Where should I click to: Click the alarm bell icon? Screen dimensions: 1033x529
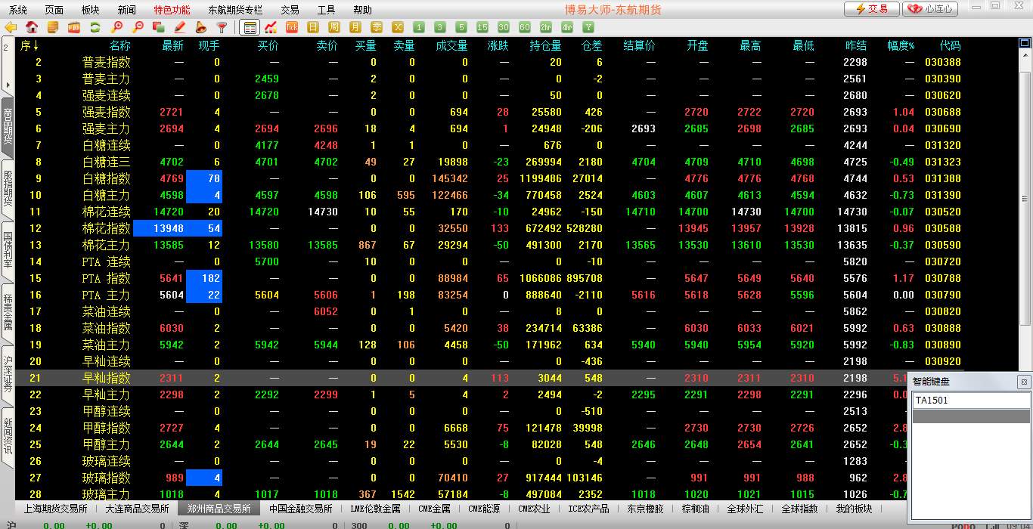(201, 27)
